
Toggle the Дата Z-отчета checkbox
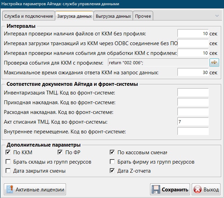pos(112,171)
